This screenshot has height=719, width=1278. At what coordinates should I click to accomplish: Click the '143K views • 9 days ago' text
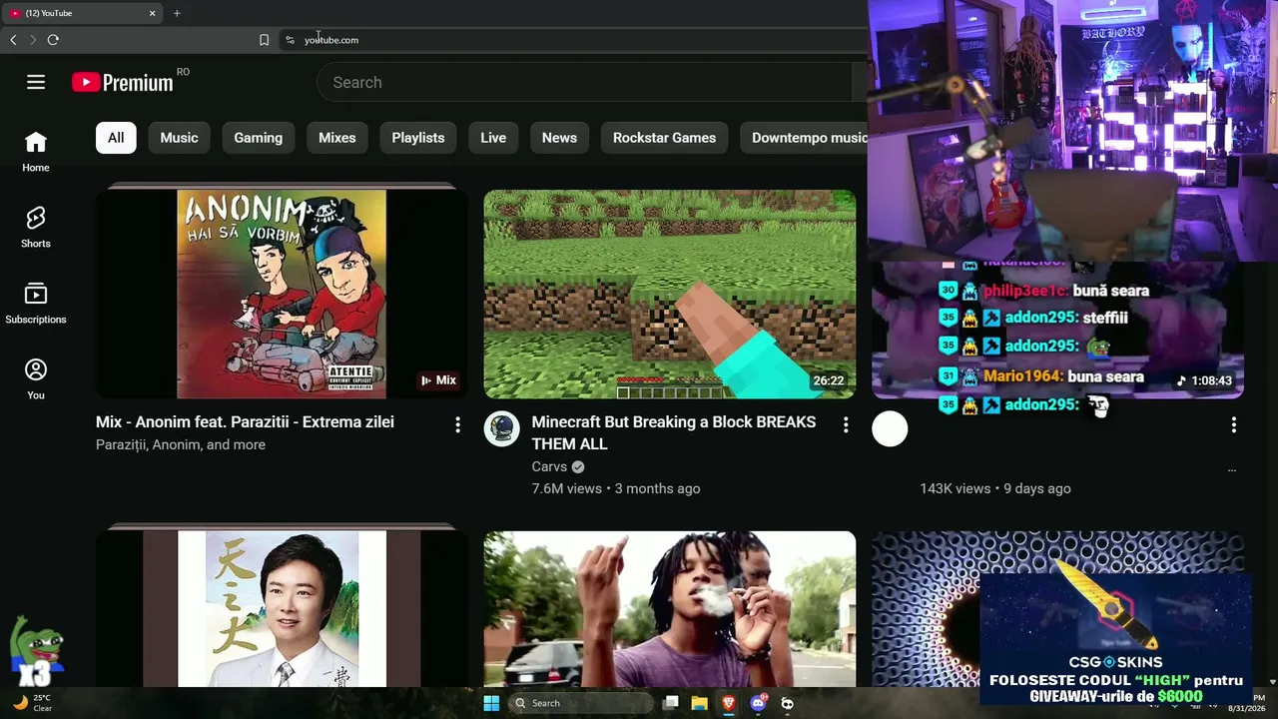[995, 488]
